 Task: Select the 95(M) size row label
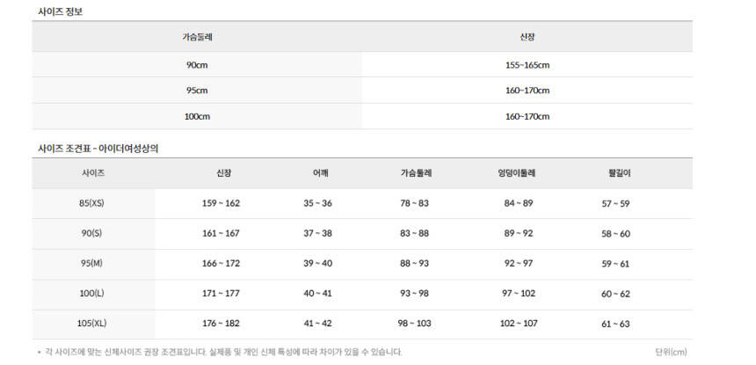[x=91, y=264]
